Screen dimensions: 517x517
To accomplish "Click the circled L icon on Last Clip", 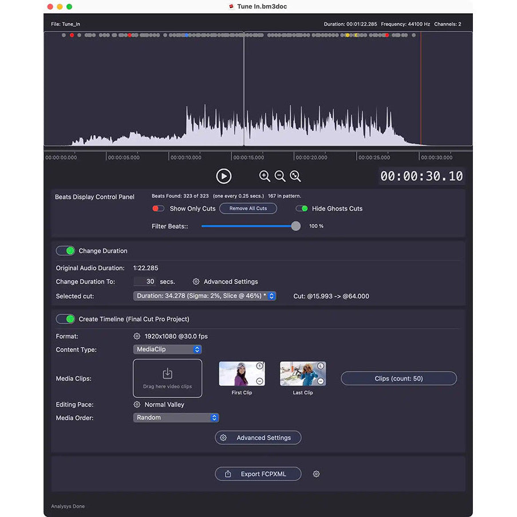I will (x=321, y=366).
